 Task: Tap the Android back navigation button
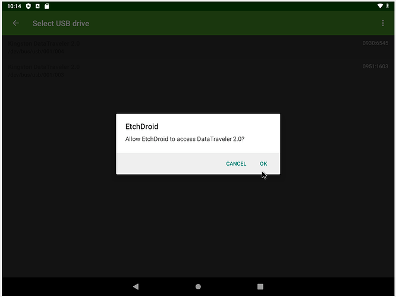coord(136,286)
